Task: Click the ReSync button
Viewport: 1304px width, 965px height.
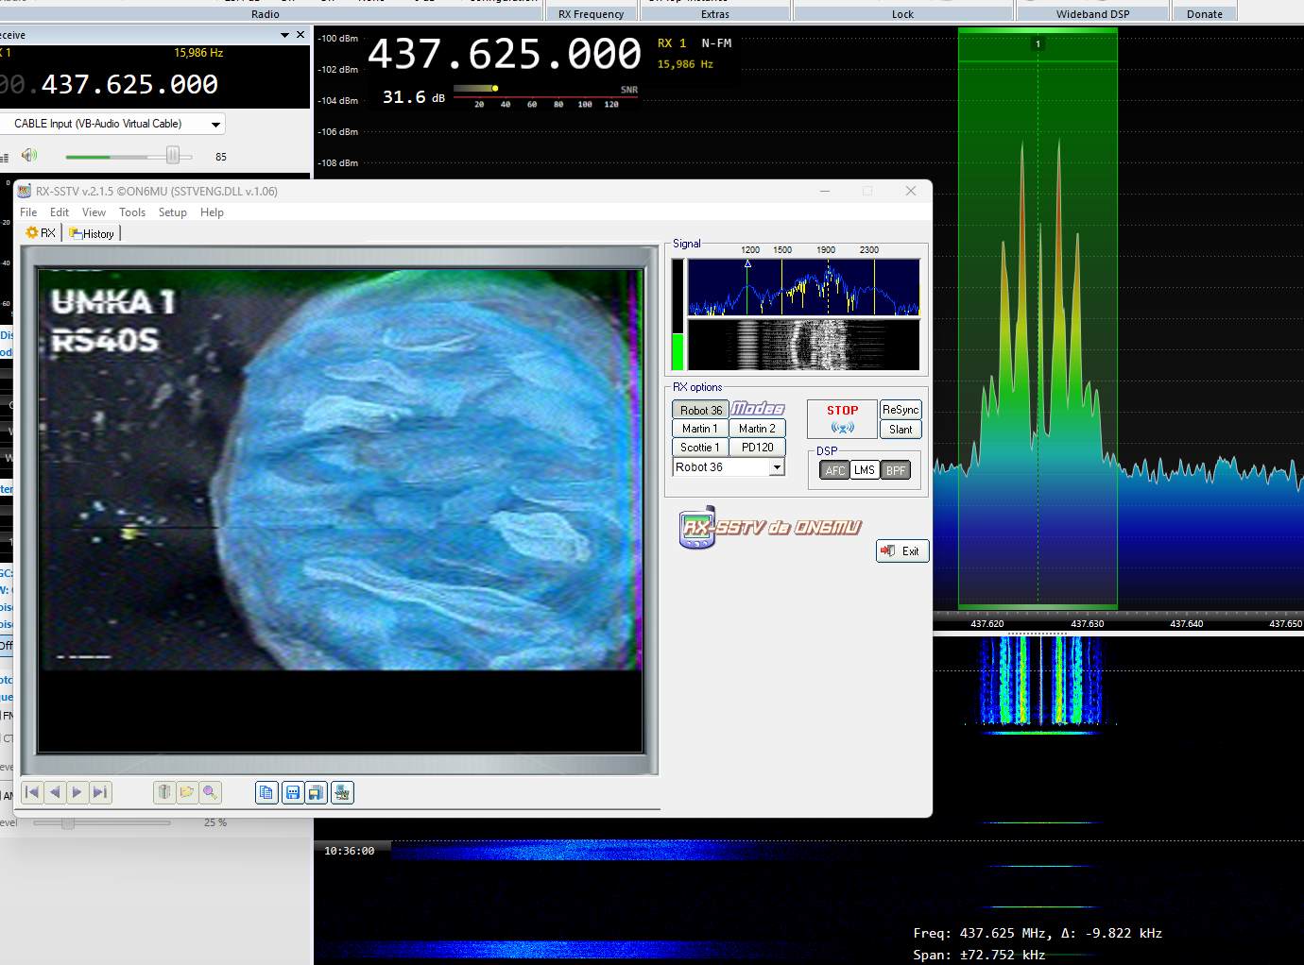Action: (900, 409)
